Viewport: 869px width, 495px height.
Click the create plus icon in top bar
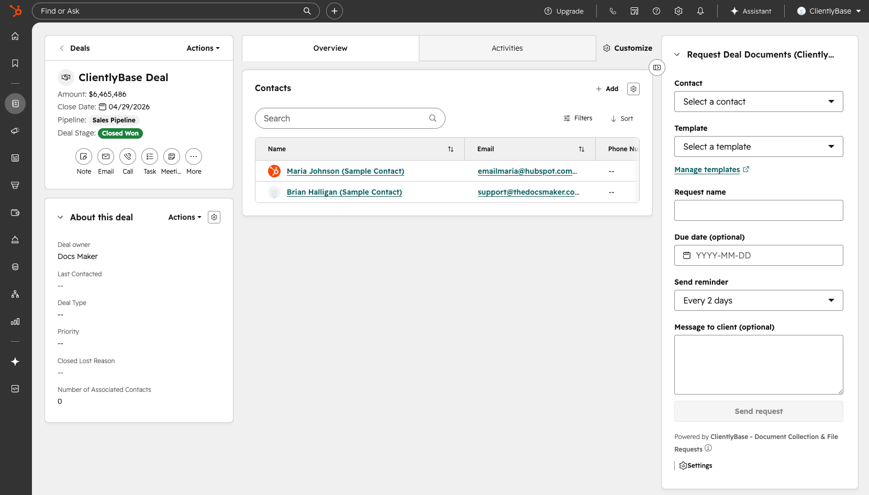point(335,11)
